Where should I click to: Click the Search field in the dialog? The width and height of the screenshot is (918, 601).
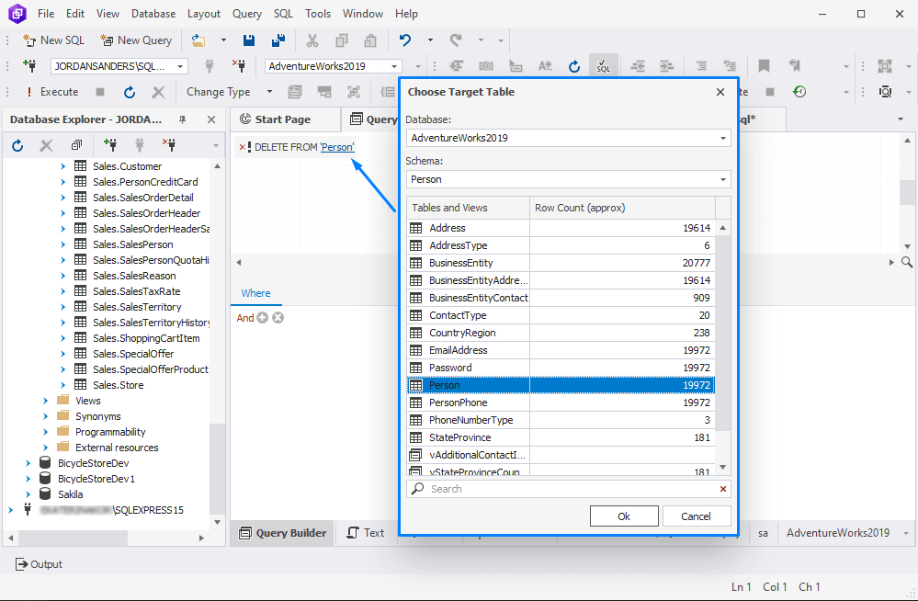(x=568, y=489)
